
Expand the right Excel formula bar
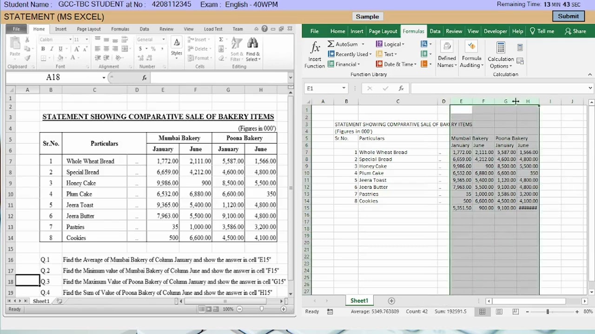tap(590, 88)
